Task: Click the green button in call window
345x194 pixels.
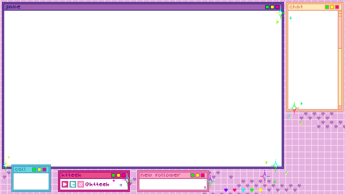Action: tap(34, 169)
